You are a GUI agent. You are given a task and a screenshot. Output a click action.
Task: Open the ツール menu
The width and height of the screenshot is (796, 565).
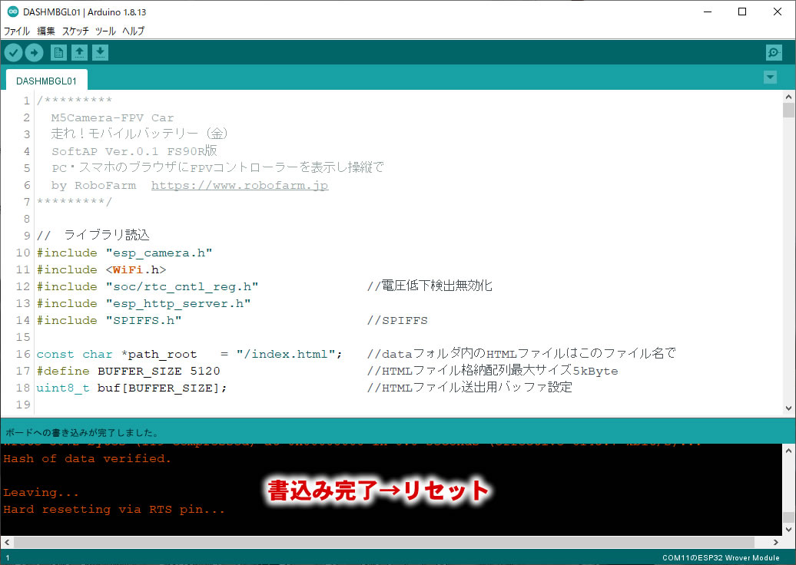(105, 31)
